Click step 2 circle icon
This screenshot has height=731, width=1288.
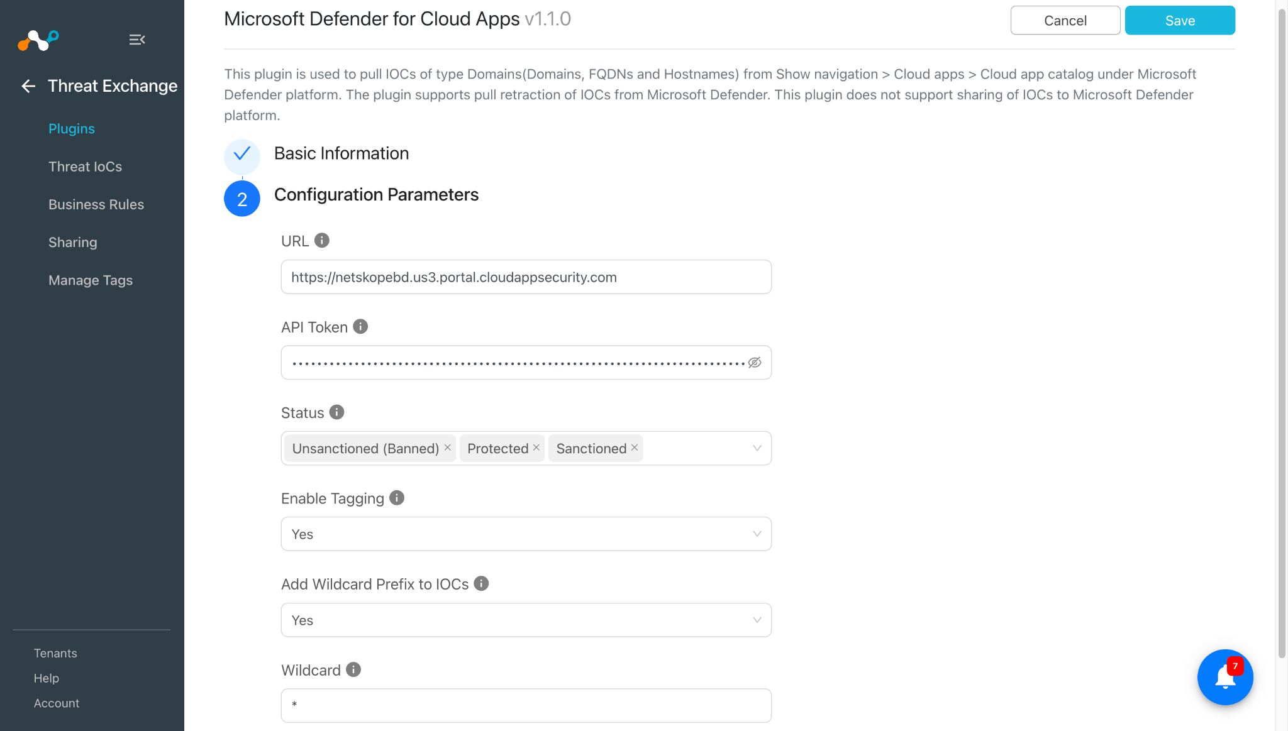point(242,199)
